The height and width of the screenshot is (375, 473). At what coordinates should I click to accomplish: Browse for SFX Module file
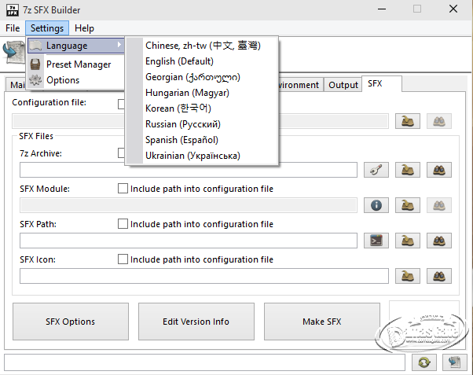point(408,205)
